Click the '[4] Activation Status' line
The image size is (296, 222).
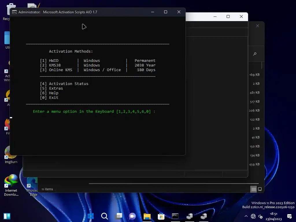pyautogui.click(x=64, y=84)
